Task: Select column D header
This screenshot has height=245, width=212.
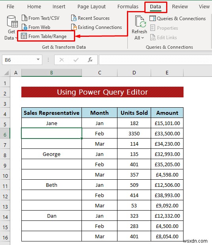Action: click(134, 73)
